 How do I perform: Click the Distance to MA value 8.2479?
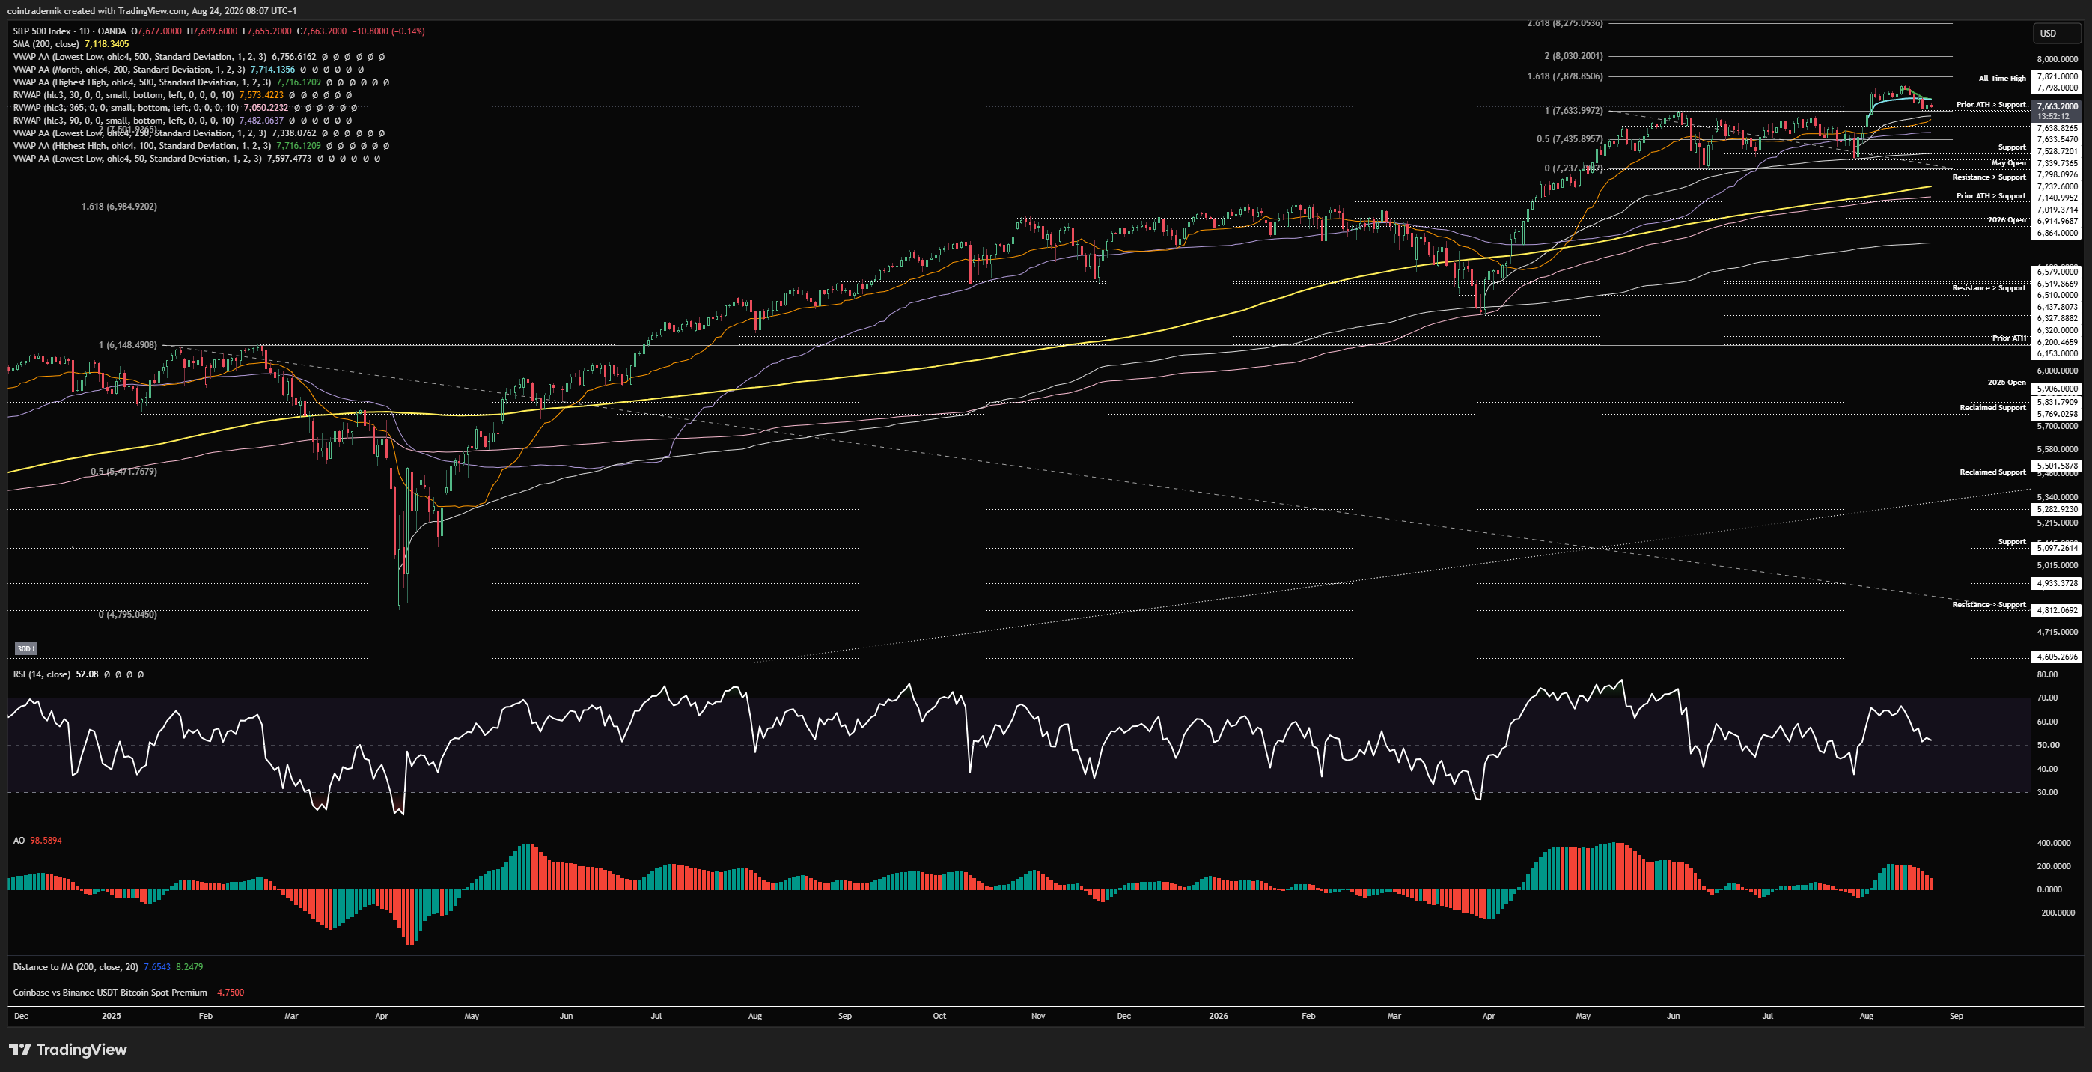[x=189, y=966]
